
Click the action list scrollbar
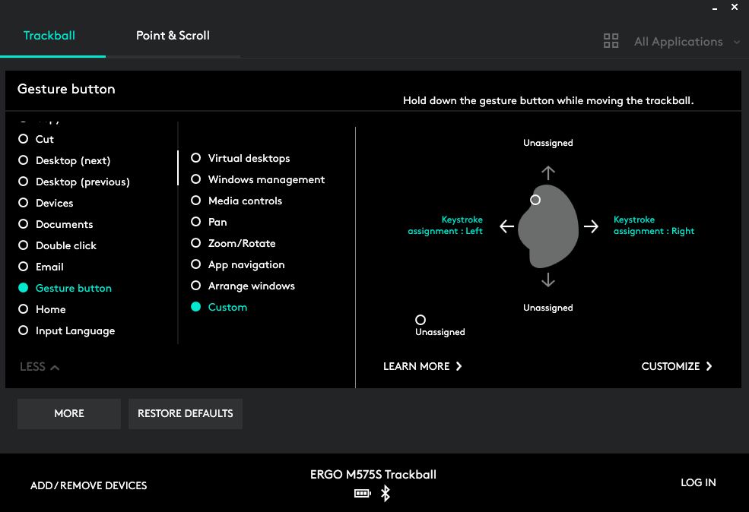click(178, 168)
